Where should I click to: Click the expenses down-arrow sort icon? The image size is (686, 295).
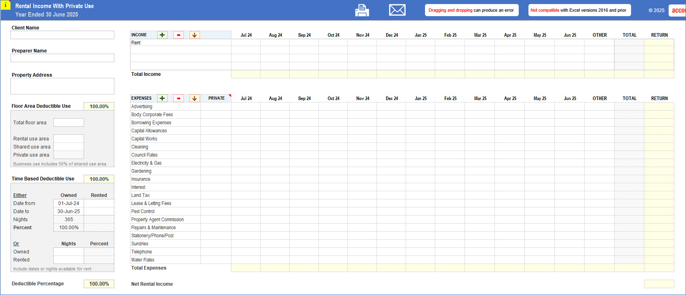(x=195, y=98)
